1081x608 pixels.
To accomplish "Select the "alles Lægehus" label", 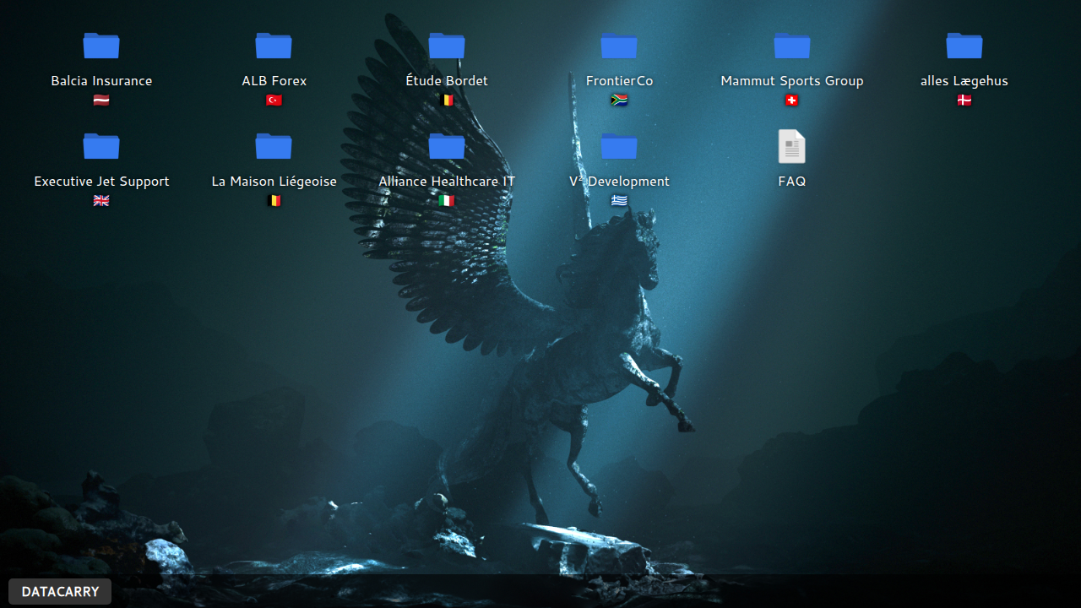I will 964,81.
